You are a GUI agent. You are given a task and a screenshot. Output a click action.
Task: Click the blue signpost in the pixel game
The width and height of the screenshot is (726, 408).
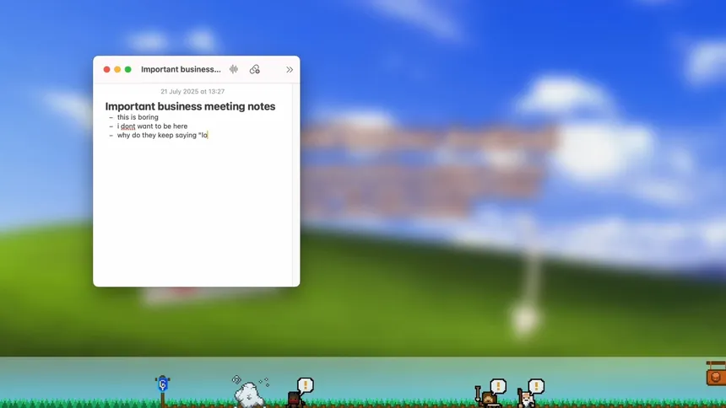tap(163, 391)
